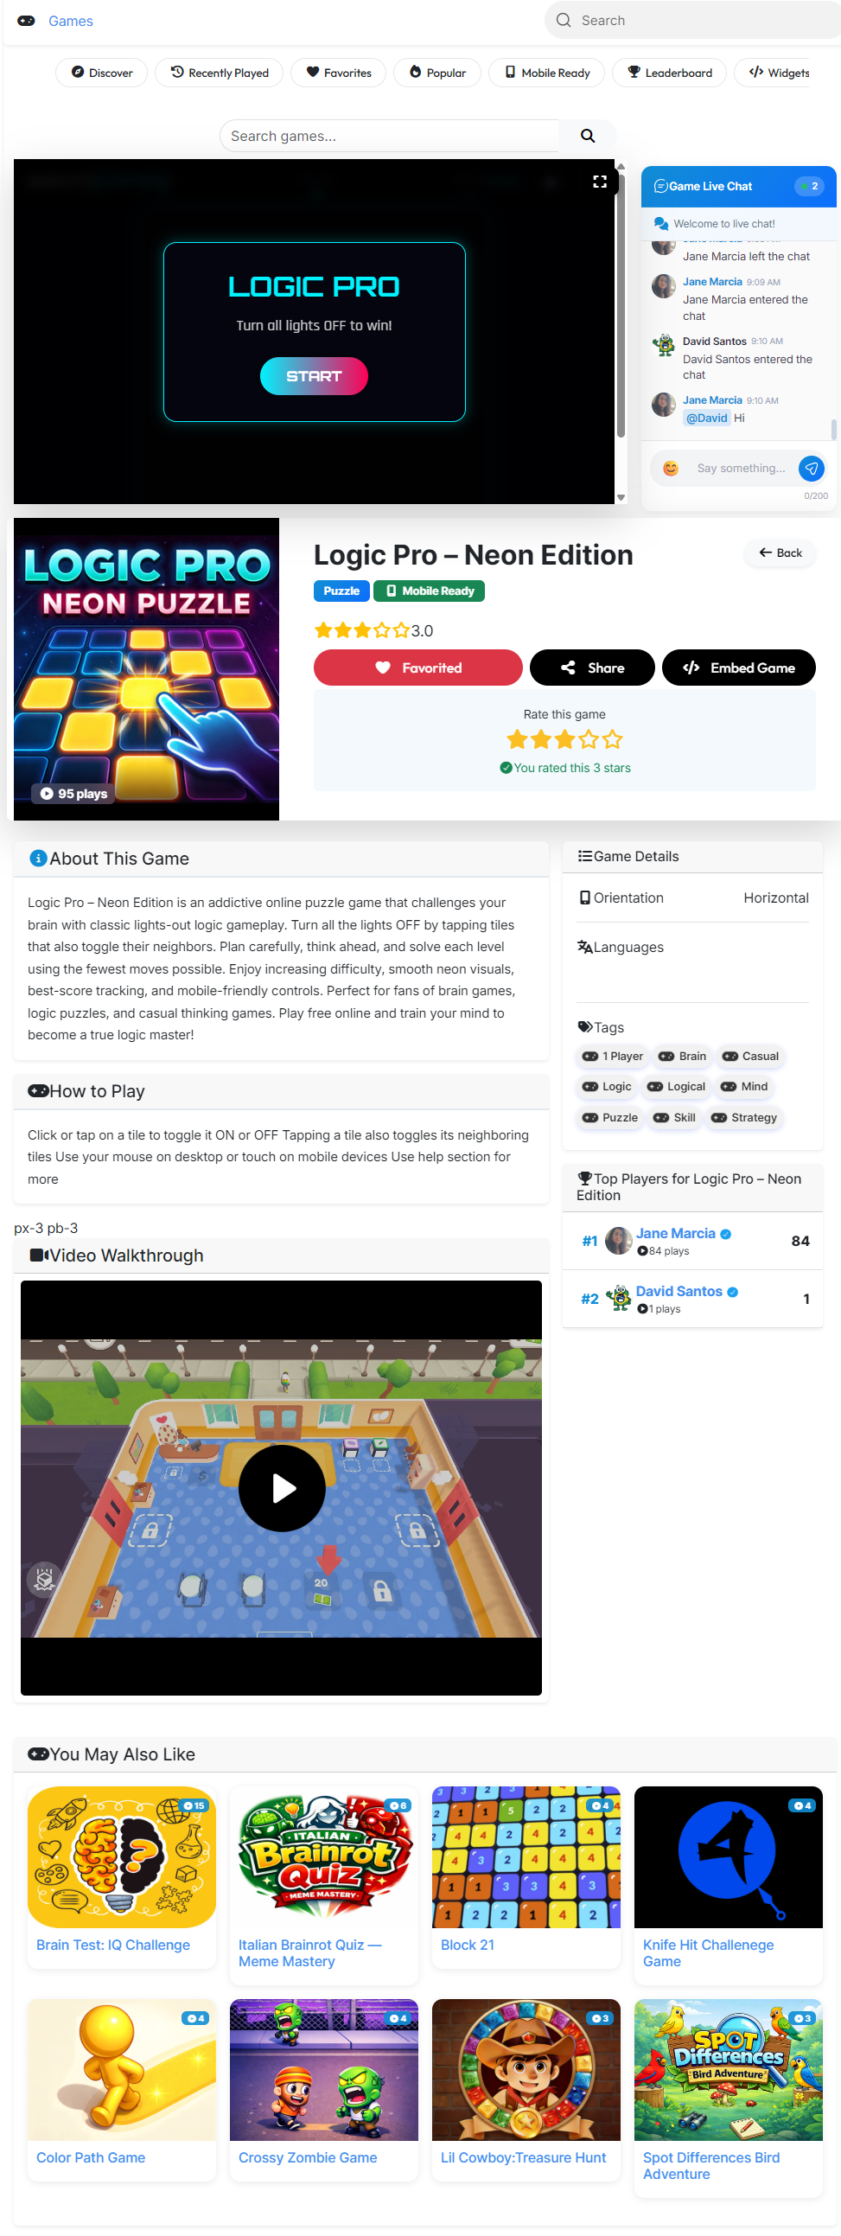This screenshot has width=841, height=2236.
Task: Click the Embed Game button
Action: (739, 668)
